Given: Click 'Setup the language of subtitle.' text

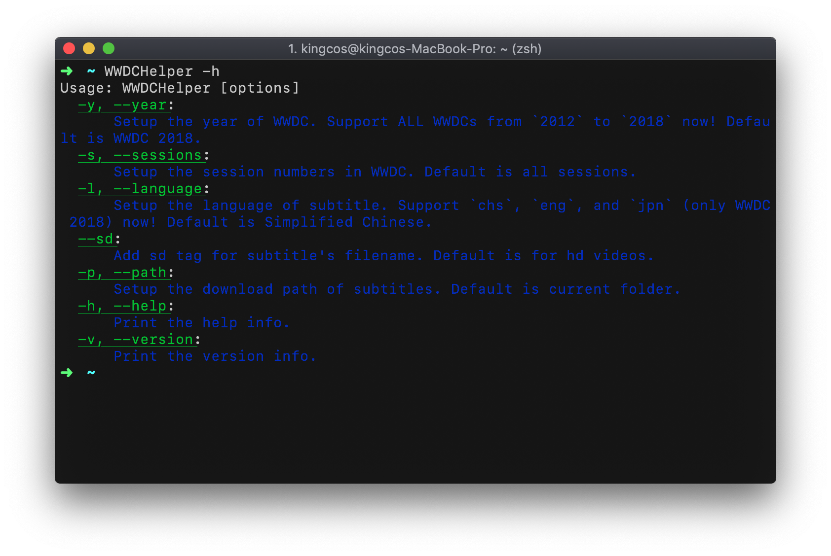Looking at the screenshot, I should (x=251, y=206).
